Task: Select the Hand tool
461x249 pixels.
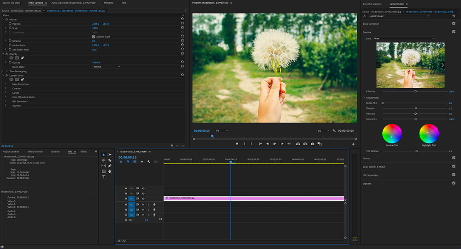Action: point(110,171)
